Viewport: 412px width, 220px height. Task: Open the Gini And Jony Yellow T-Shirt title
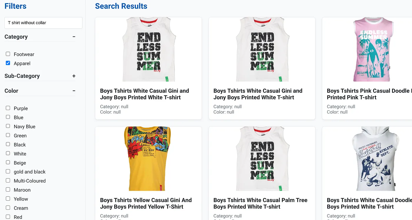pos(146,203)
